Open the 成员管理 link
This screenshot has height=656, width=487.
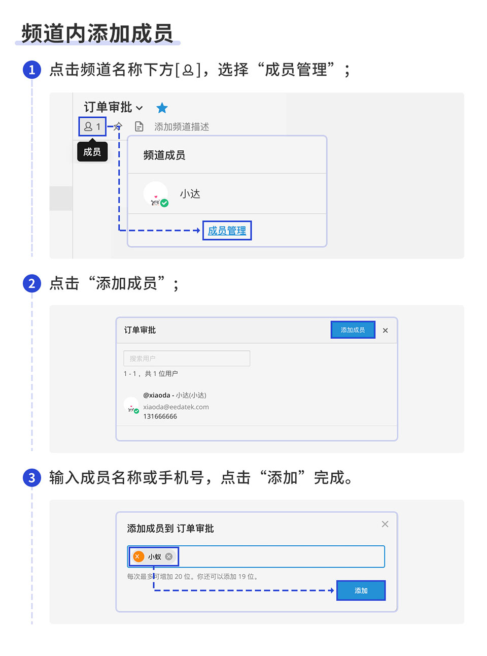coord(227,231)
